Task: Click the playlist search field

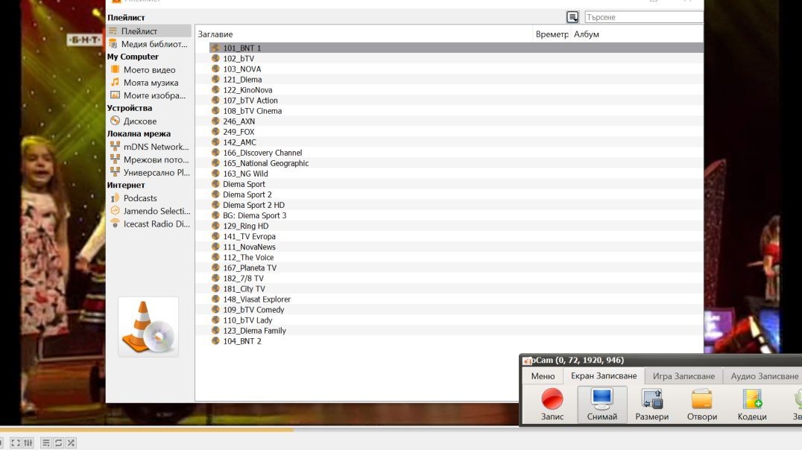Action: point(644,17)
